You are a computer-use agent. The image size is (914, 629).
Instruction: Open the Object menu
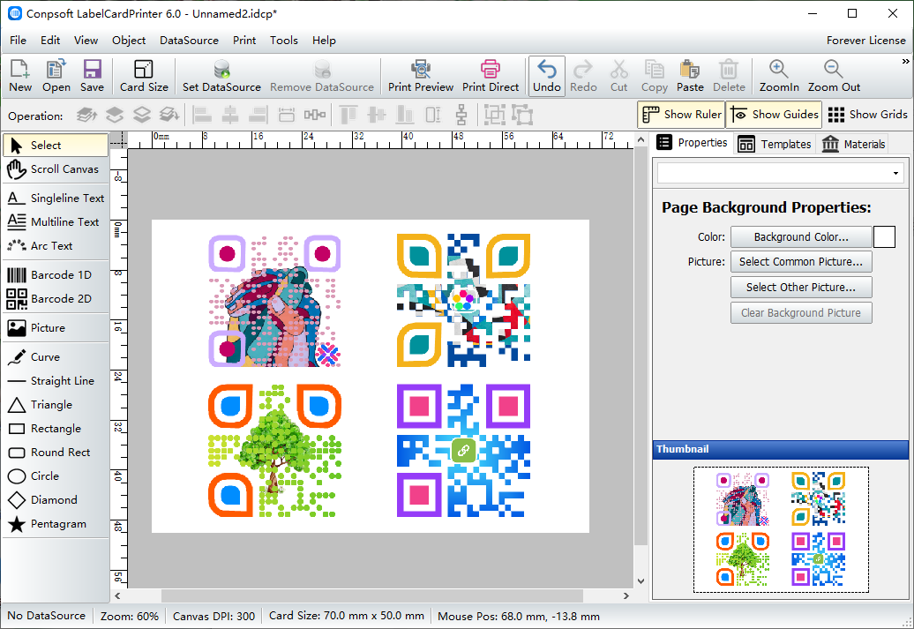[x=129, y=41]
